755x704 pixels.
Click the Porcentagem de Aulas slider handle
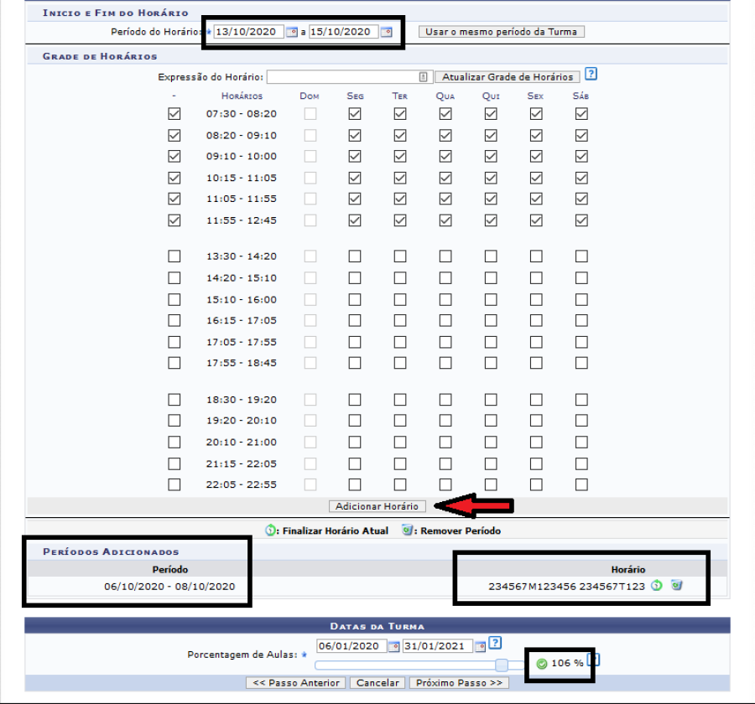coord(502,665)
